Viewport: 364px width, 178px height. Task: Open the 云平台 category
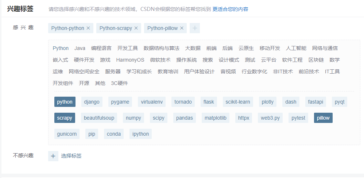click(x=268, y=60)
